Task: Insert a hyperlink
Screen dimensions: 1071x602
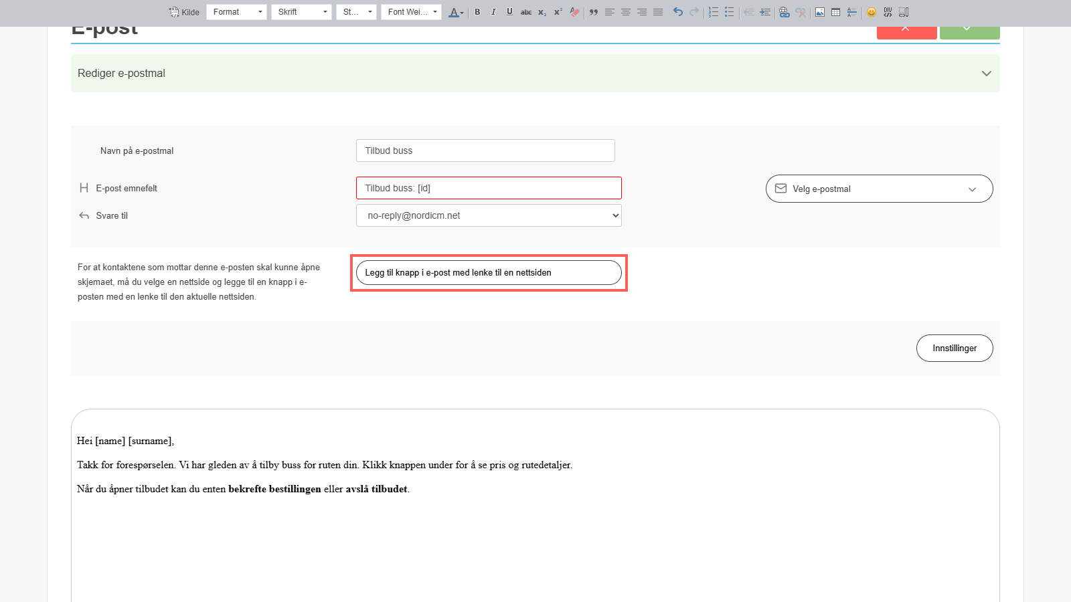Action: [x=785, y=12]
